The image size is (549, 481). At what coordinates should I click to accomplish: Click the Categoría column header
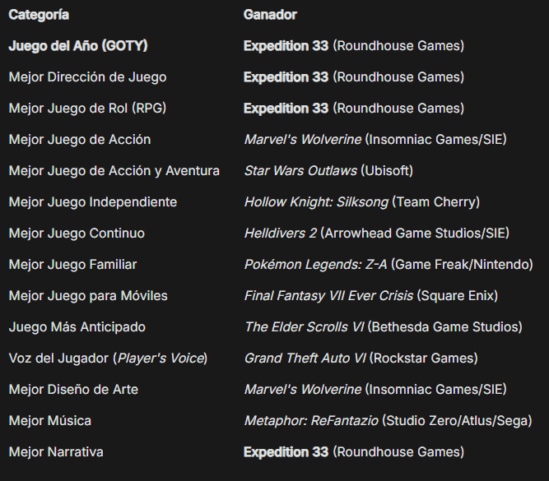click(x=39, y=15)
